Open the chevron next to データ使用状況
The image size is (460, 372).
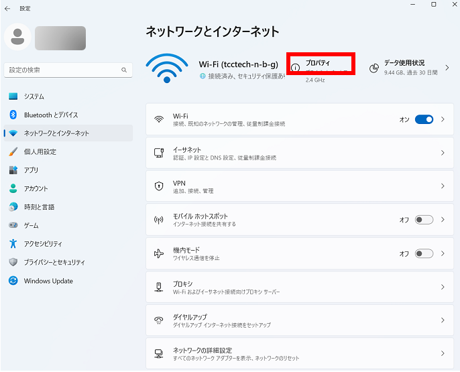pyautogui.click(x=447, y=68)
